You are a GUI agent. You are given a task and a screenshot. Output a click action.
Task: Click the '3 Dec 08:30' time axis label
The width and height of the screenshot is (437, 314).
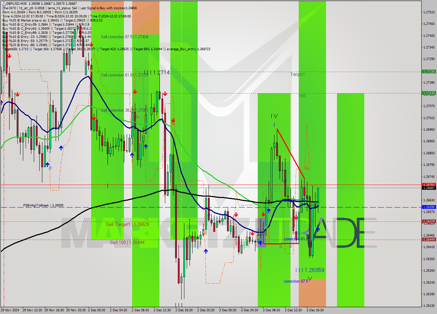271,310
